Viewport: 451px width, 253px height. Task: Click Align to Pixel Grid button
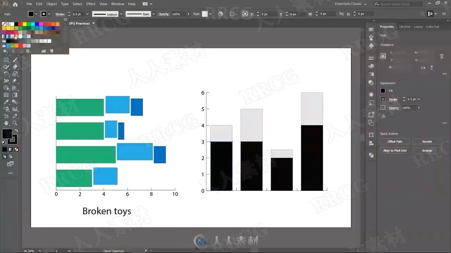point(395,150)
